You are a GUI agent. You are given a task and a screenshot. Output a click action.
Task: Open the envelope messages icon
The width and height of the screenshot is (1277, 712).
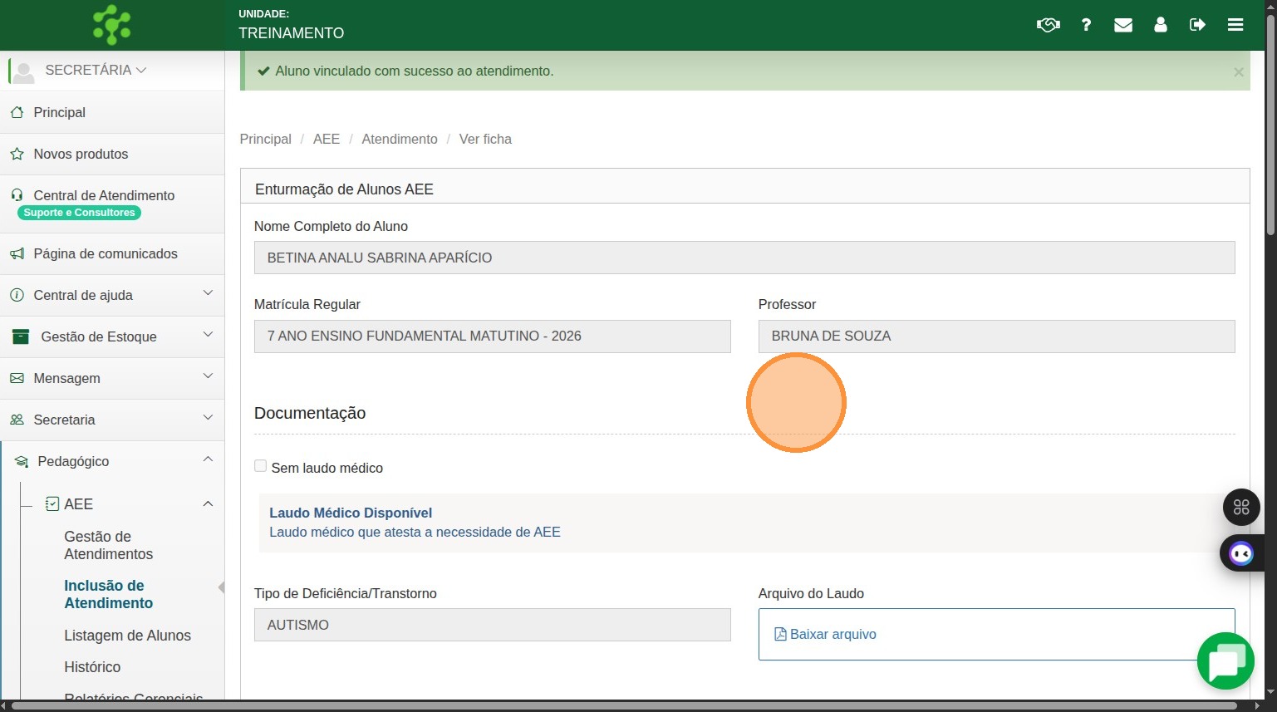1123,25
